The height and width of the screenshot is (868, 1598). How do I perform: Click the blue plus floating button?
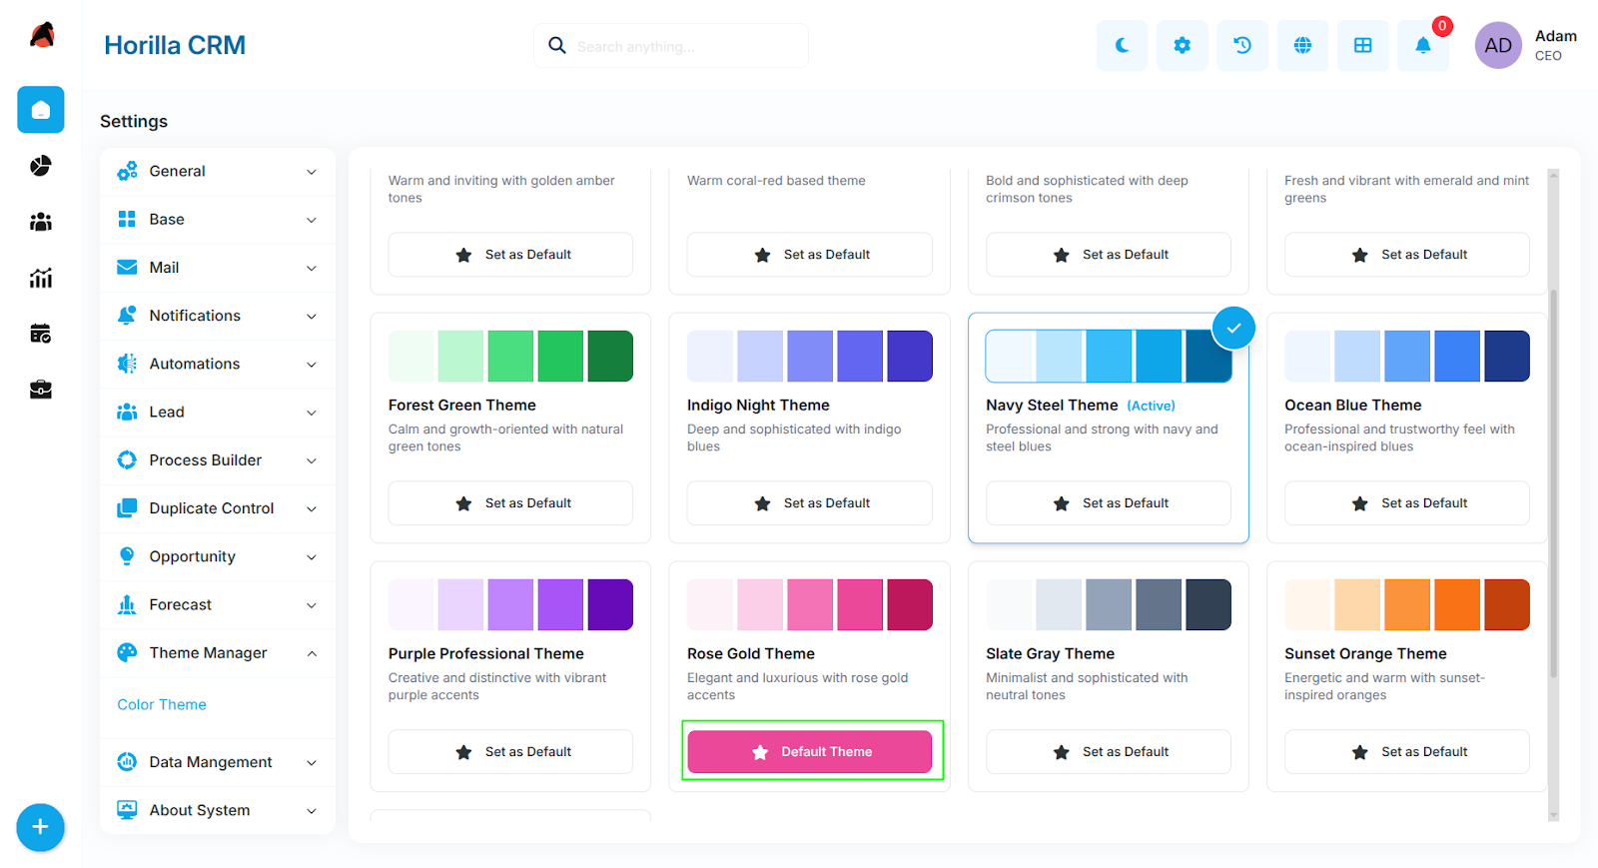coord(40,827)
